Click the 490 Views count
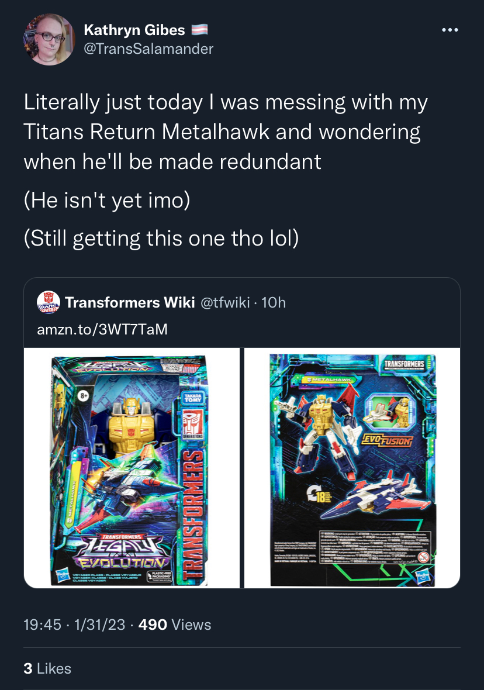 tap(175, 625)
